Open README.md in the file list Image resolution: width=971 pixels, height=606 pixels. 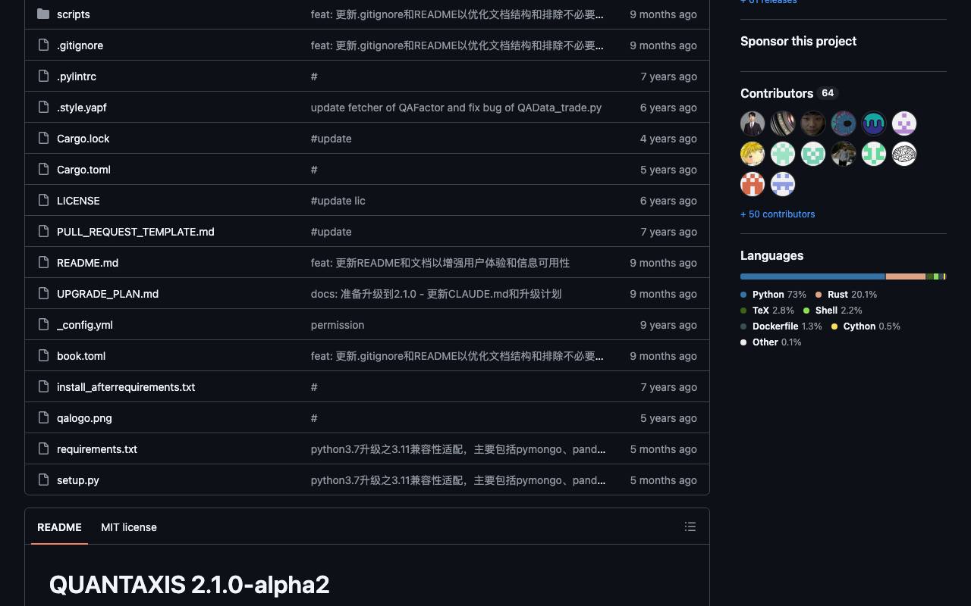pyautogui.click(x=87, y=263)
